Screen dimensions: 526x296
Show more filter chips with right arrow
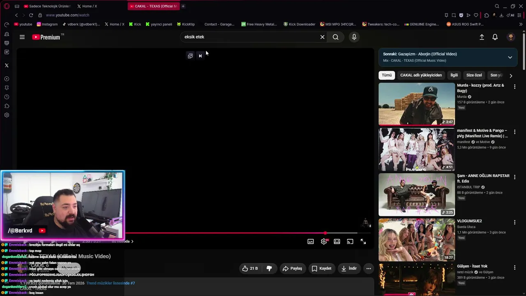(511, 76)
